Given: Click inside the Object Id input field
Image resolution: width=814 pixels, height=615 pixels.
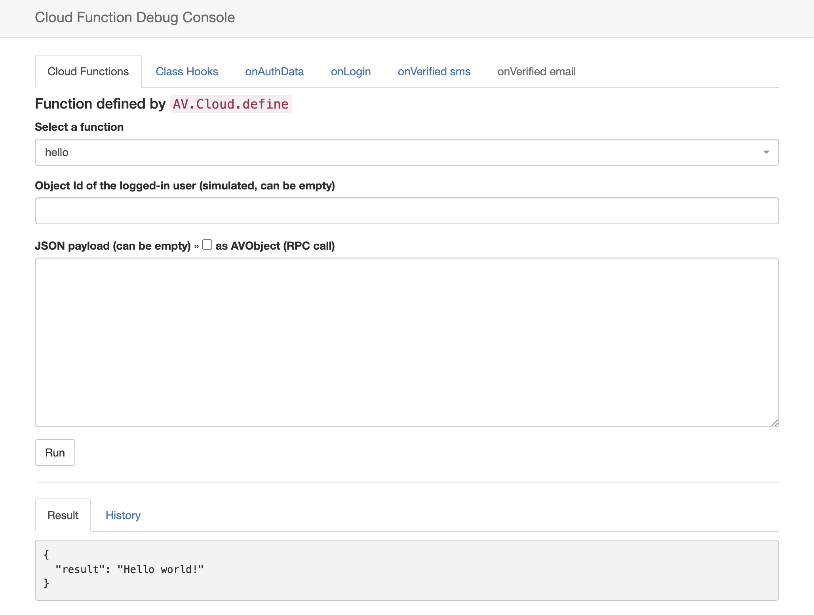Looking at the screenshot, I should 406,210.
